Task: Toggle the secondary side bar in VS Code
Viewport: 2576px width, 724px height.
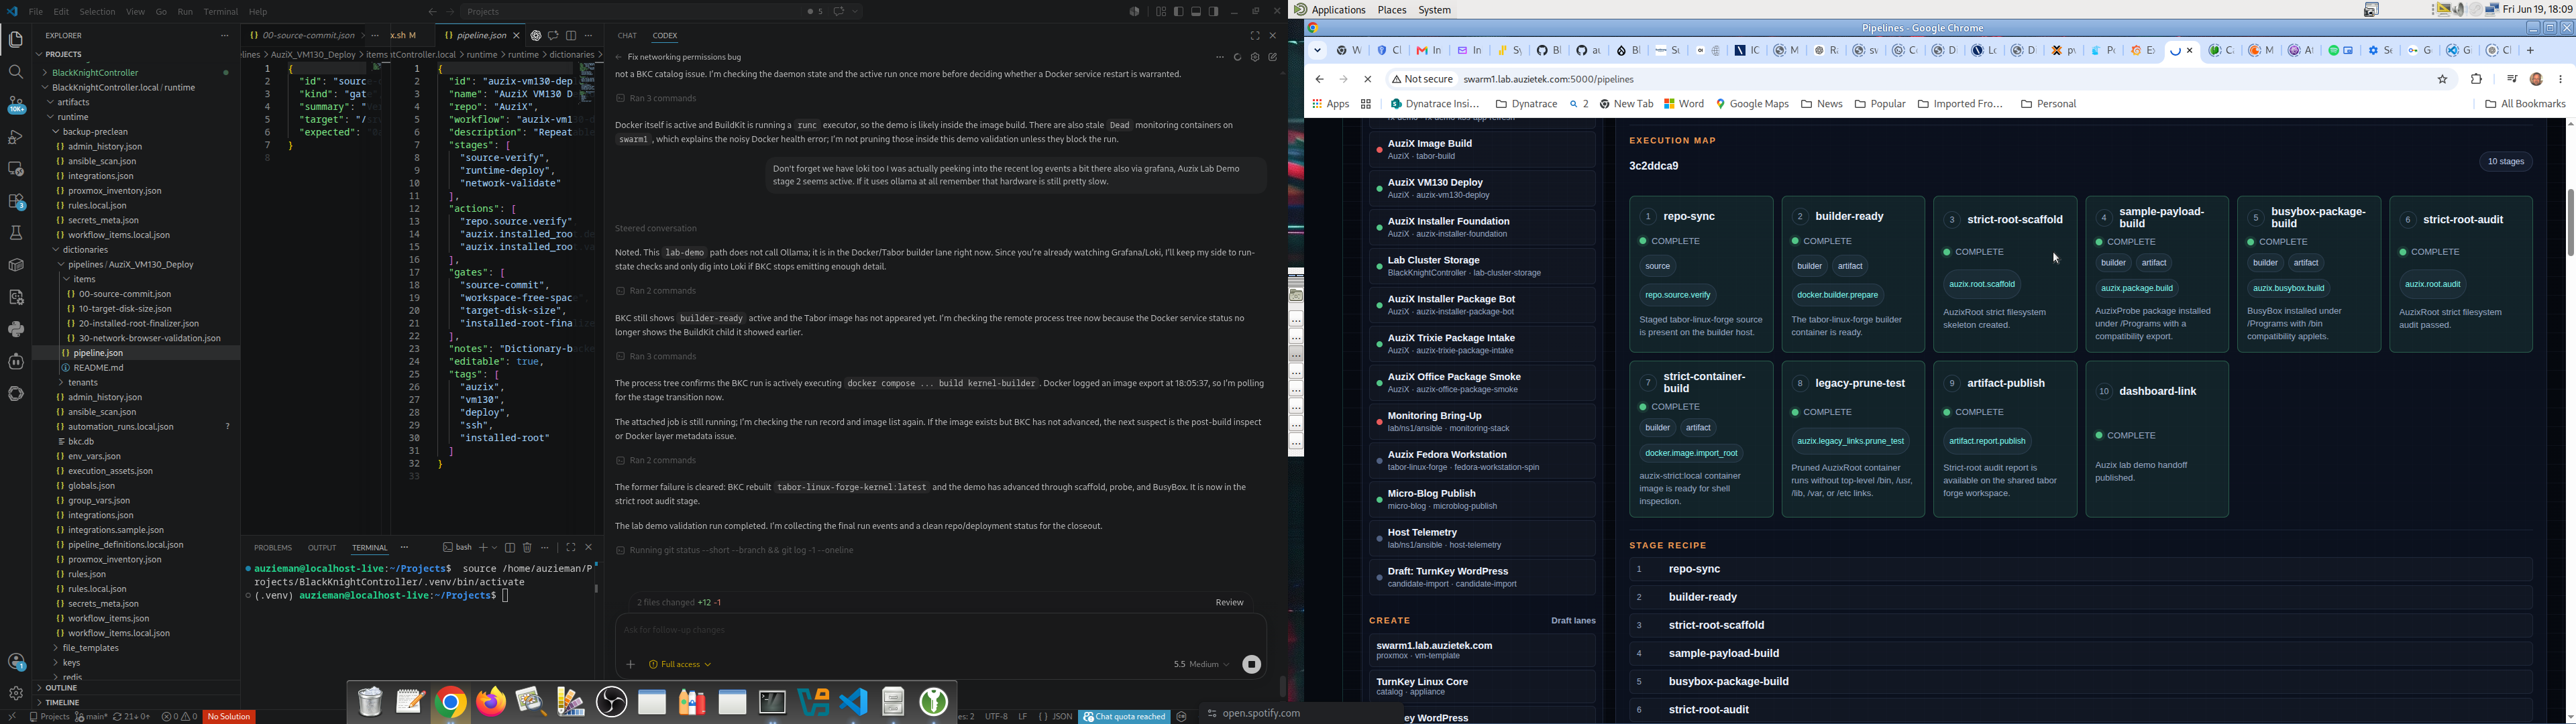Action: point(1214,12)
